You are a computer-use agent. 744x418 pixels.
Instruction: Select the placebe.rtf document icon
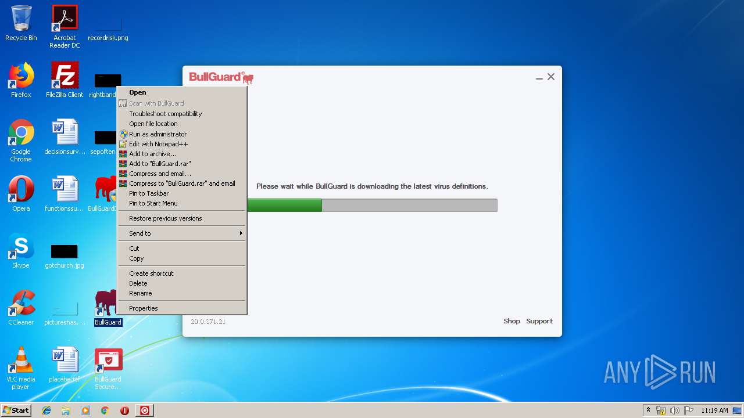click(65, 365)
